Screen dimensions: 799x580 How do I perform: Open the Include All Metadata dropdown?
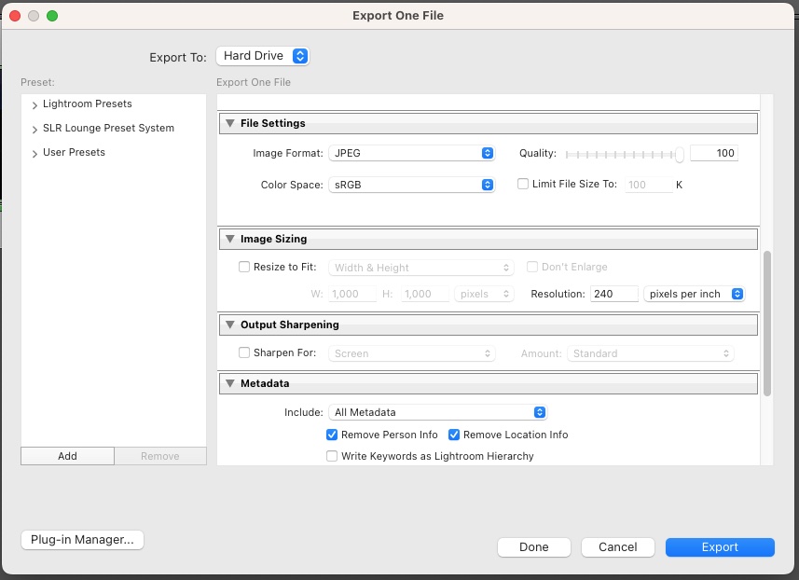(x=437, y=412)
